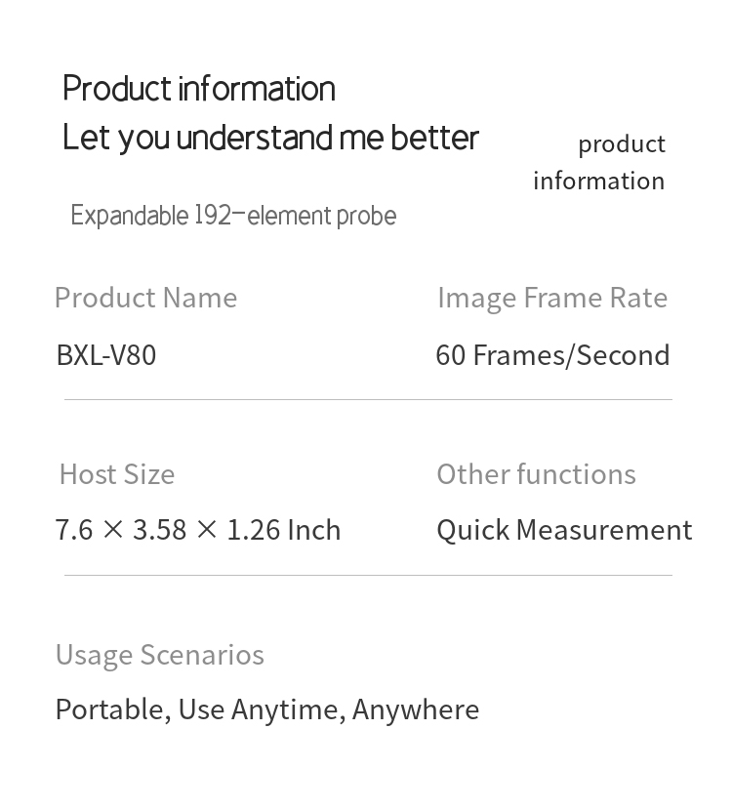Select the 'Other functions' label
The image size is (732, 810).
click(536, 474)
